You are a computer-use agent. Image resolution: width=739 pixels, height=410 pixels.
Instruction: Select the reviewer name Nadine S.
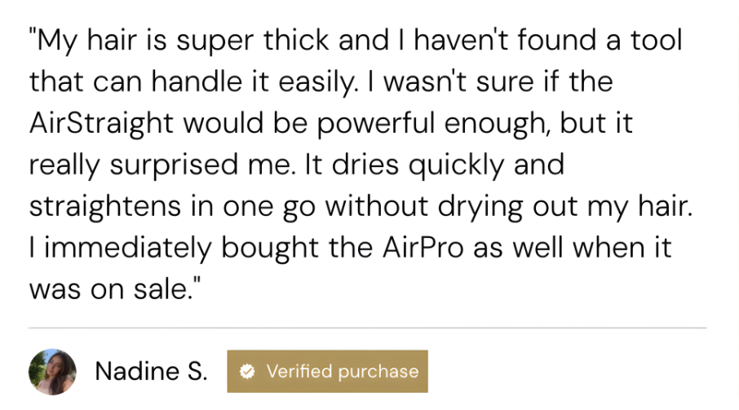click(x=151, y=372)
